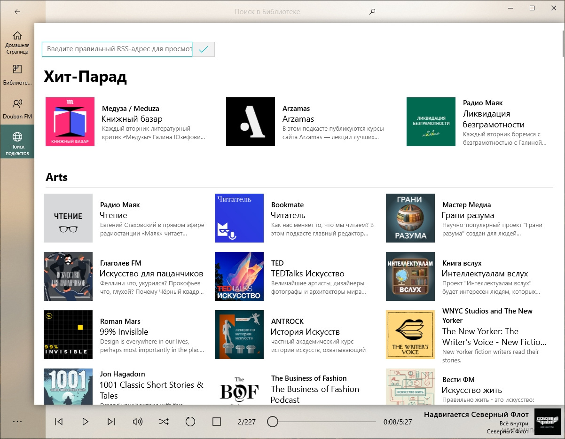Click the Jon Hagadorn author name

click(x=123, y=374)
